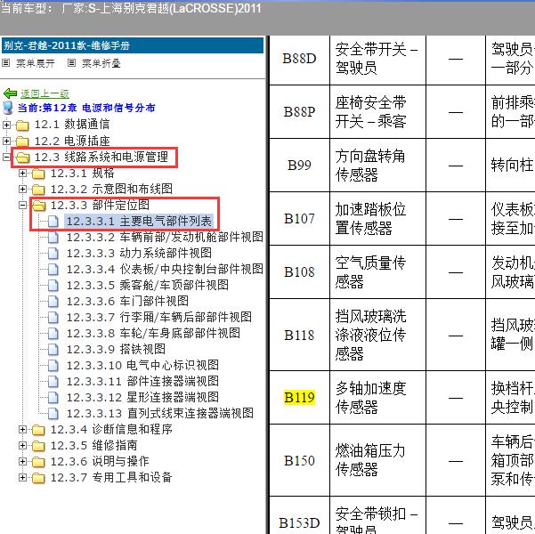The width and height of the screenshot is (535, 534).
Task: Expand the 12.3.7 专用工具和设备 node
Action: (22, 477)
